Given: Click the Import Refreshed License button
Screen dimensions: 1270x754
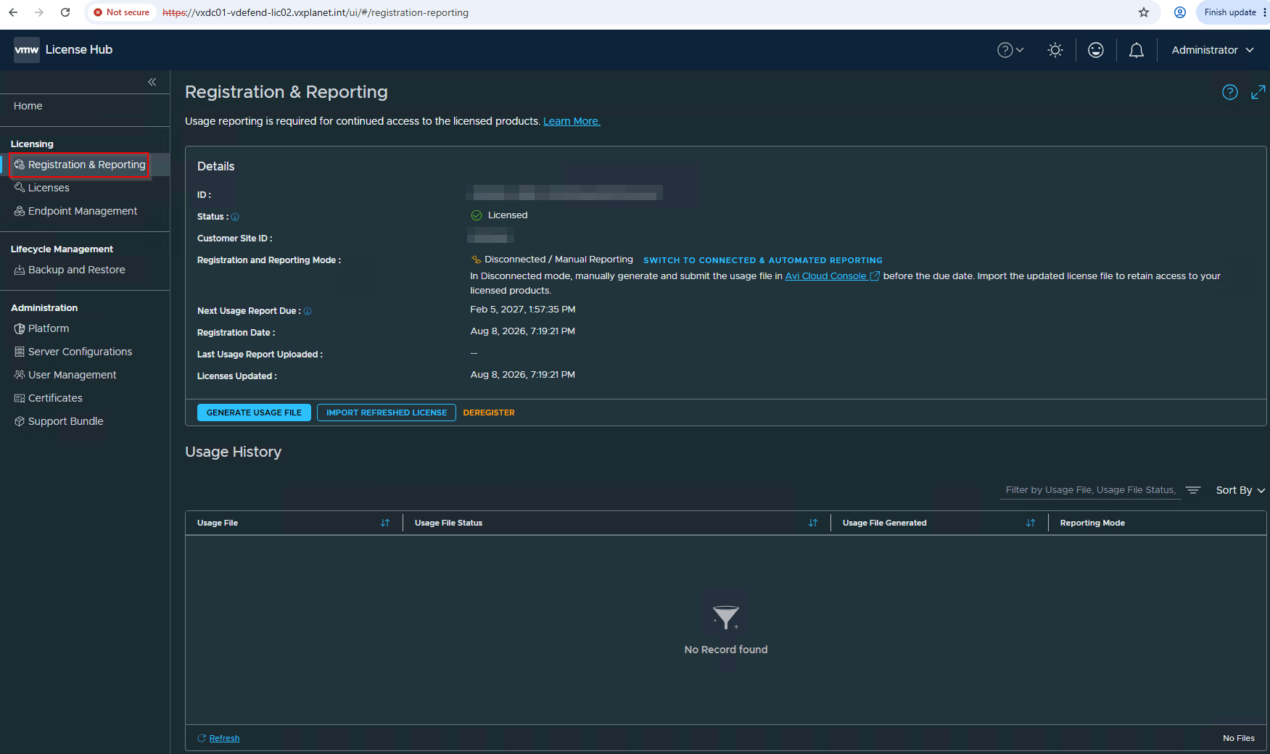Looking at the screenshot, I should coord(387,413).
